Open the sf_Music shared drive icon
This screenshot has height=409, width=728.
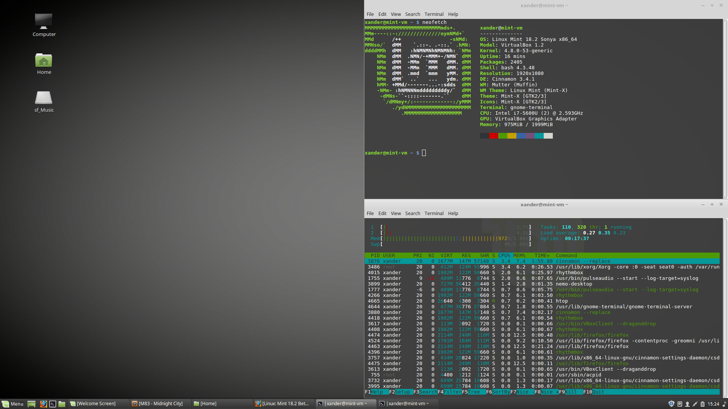[x=44, y=98]
